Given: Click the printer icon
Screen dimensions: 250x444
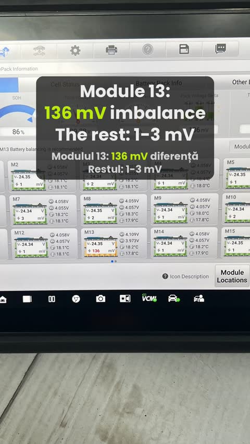Looking at the screenshot, I should [111, 50].
